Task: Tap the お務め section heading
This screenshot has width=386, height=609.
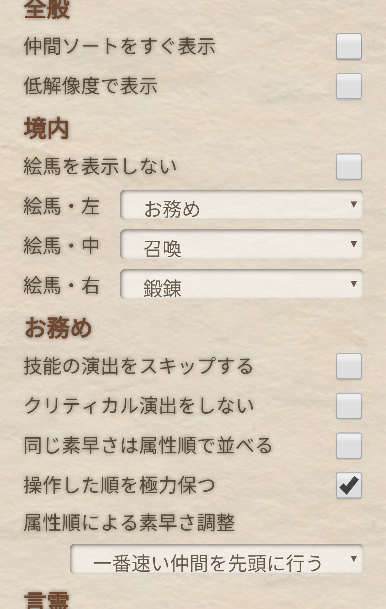Action: click(x=58, y=328)
